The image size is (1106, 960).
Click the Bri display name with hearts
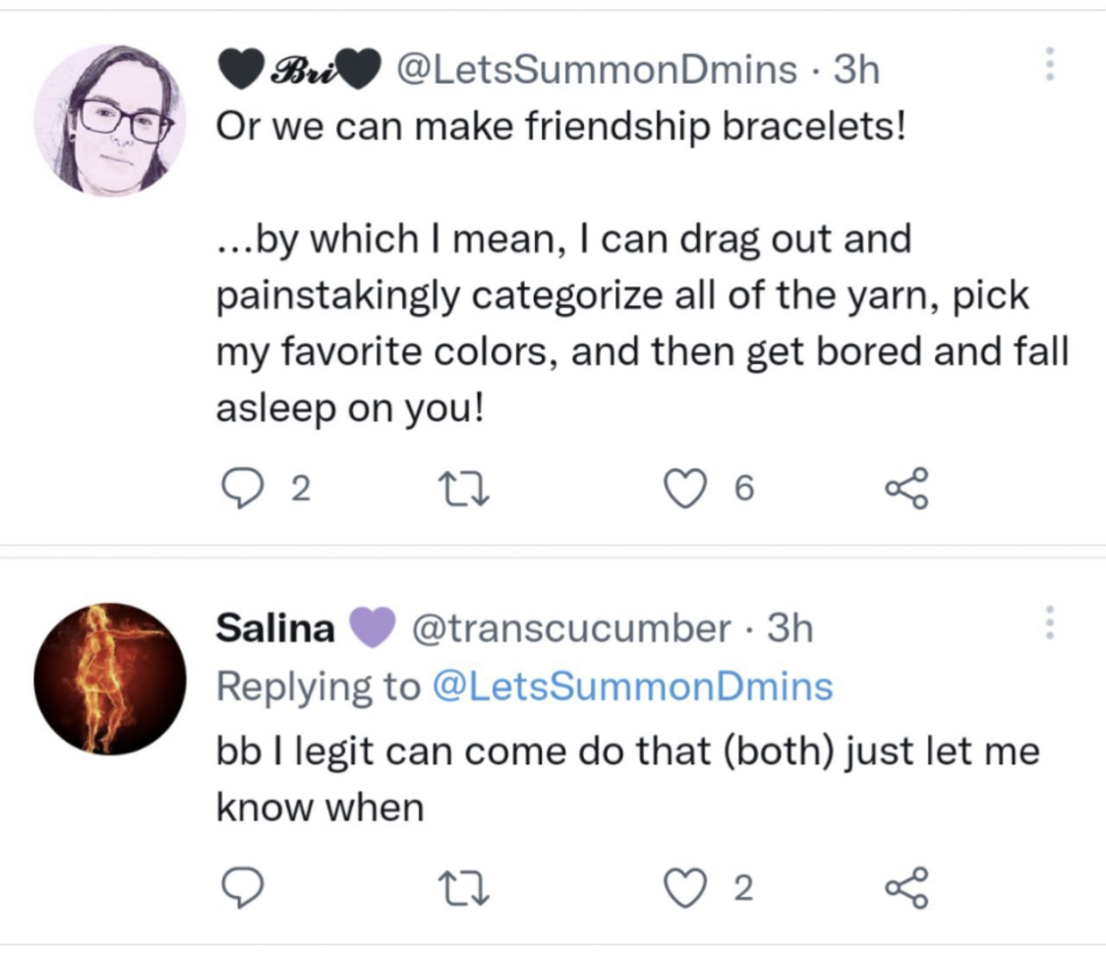(300, 70)
